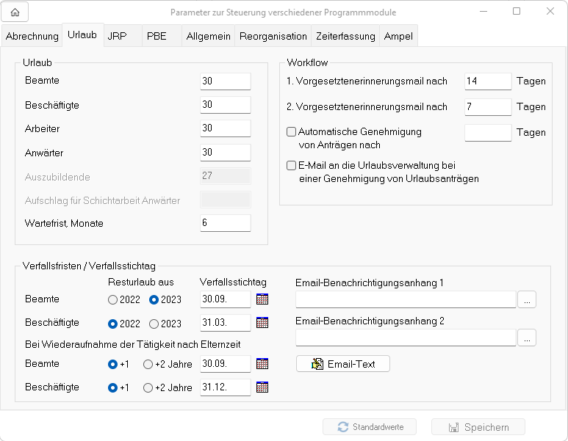Open calendar for Beamte Elternzeit date

point(262,364)
